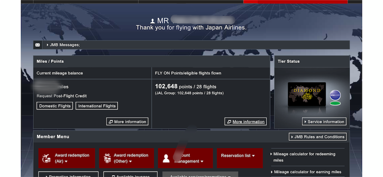Open the Reservation list dropdown
383x177 pixels.
(240, 158)
